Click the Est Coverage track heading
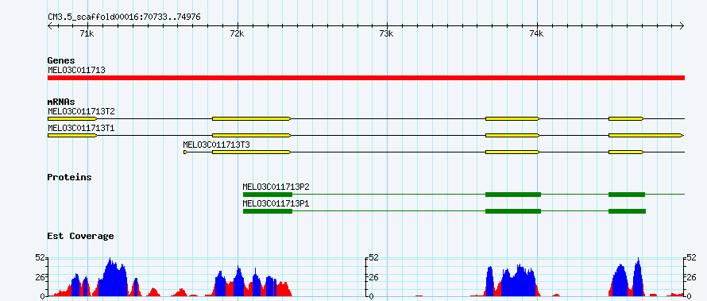This screenshot has width=707, height=301. 81,236
